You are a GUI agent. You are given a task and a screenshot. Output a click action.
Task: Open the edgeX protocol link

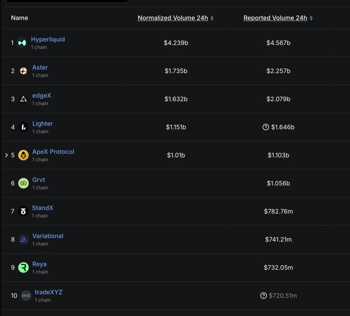42,96
